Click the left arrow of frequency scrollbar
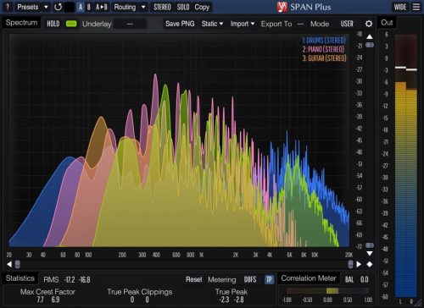Screen dimensions: 424x308 (x=9, y=264)
